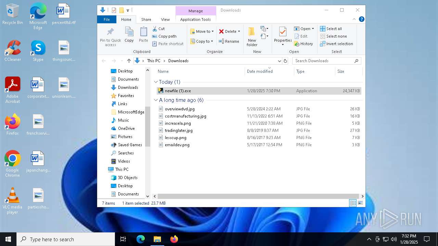Open the File menu
The image size is (438, 246).
[107, 19]
